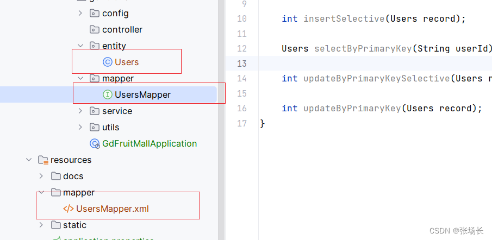Click the String userId parameter text
The width and height of the screenshot is (492, 240).
pyautogui.click(x=452, y=49)
